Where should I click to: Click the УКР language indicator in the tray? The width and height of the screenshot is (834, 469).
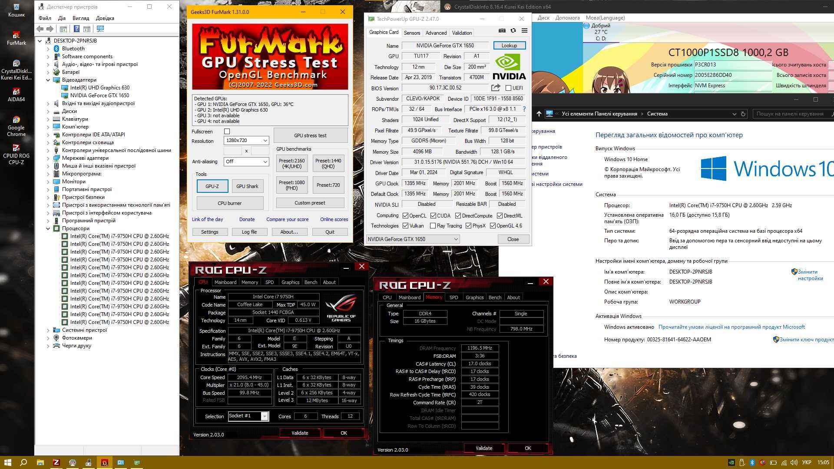pos(807,462)
